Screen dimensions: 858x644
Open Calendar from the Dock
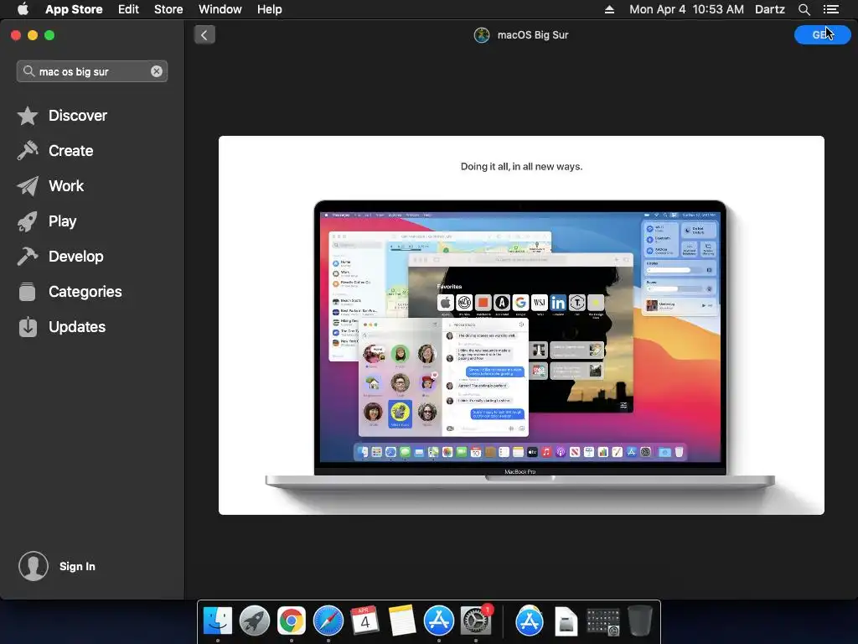[x=365, y=621]
